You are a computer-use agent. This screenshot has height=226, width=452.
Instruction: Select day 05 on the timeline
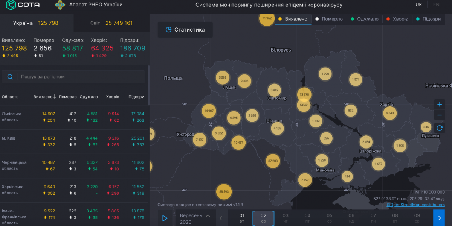pos(329,218)
